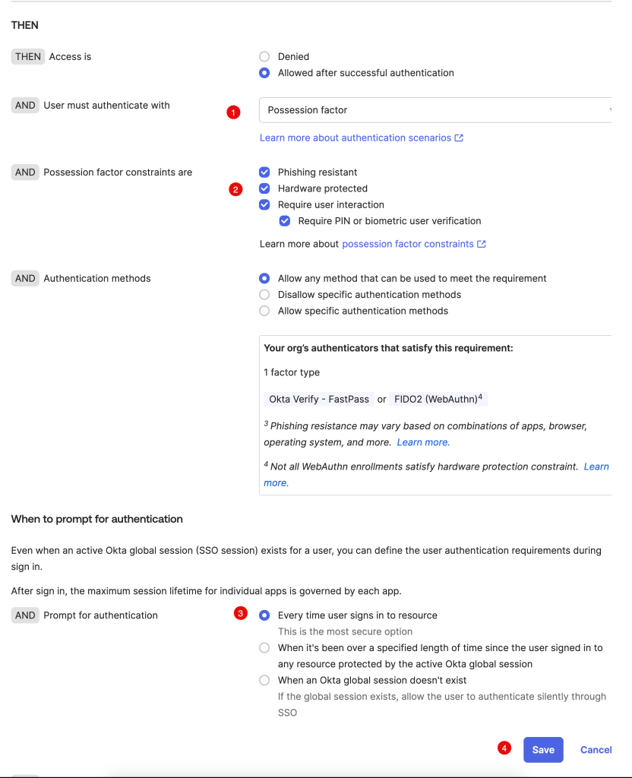
Task: Toggle Require user interaction checkbox
Action: coord(264,205)
